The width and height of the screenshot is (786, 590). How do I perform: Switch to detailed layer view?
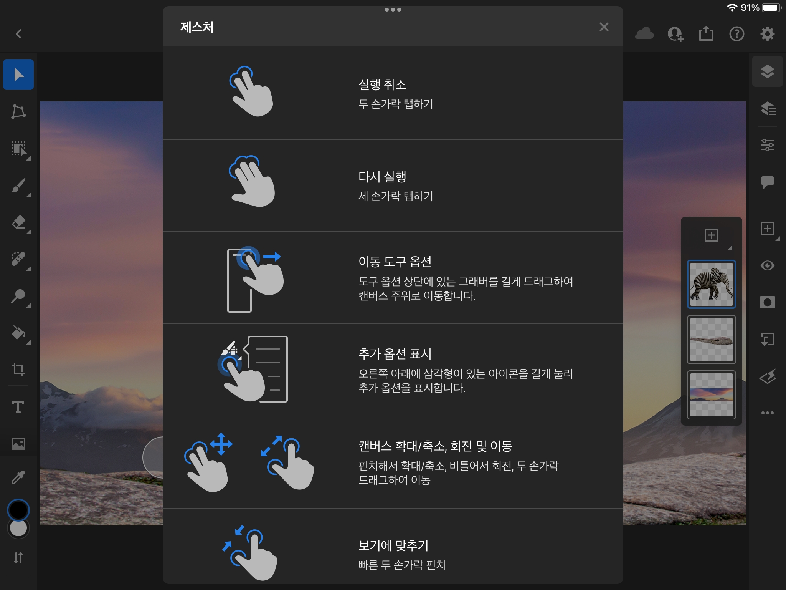tap(767, 108)
